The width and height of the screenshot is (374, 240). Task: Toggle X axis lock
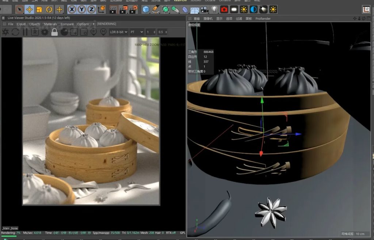[72, 9]
